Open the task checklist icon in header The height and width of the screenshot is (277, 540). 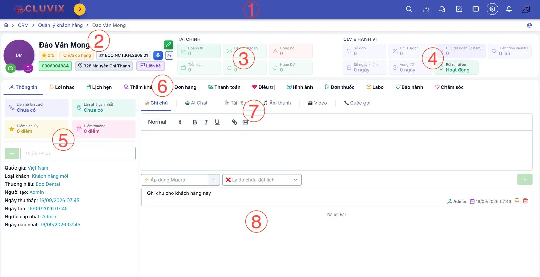(459, 9)
